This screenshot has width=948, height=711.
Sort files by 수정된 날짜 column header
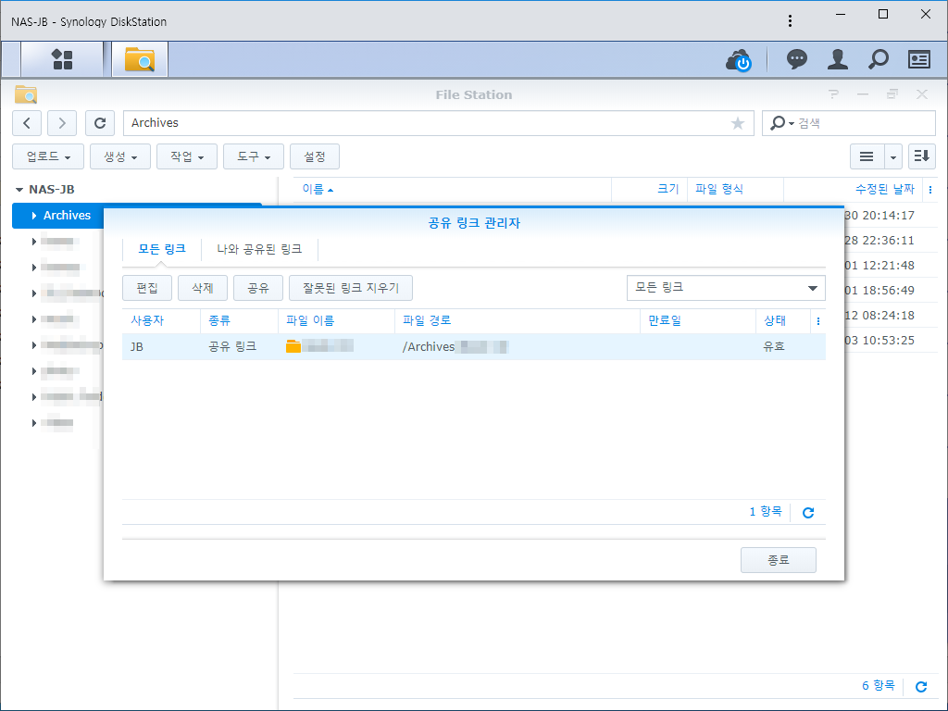(x=852, y=190)
